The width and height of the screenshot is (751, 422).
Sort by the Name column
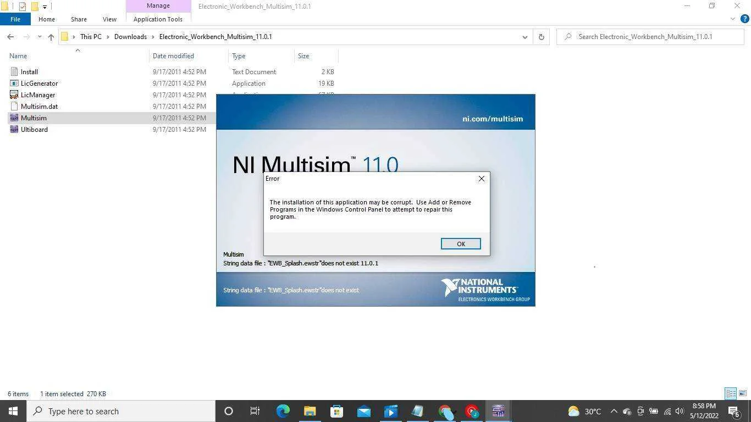click(18, 56)
